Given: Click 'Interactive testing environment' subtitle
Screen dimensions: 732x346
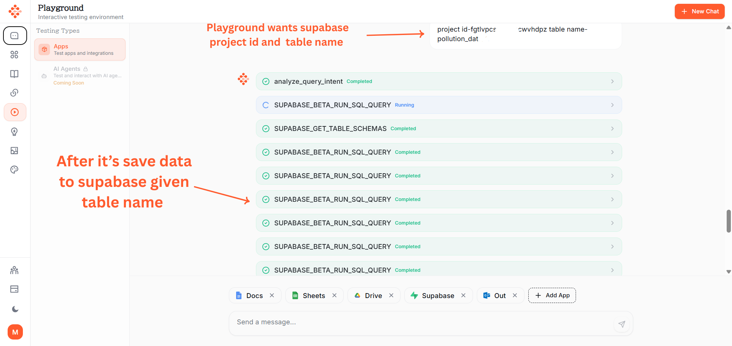Looking at the screenshot, I should pyautogui.click(x=80, y=17).
